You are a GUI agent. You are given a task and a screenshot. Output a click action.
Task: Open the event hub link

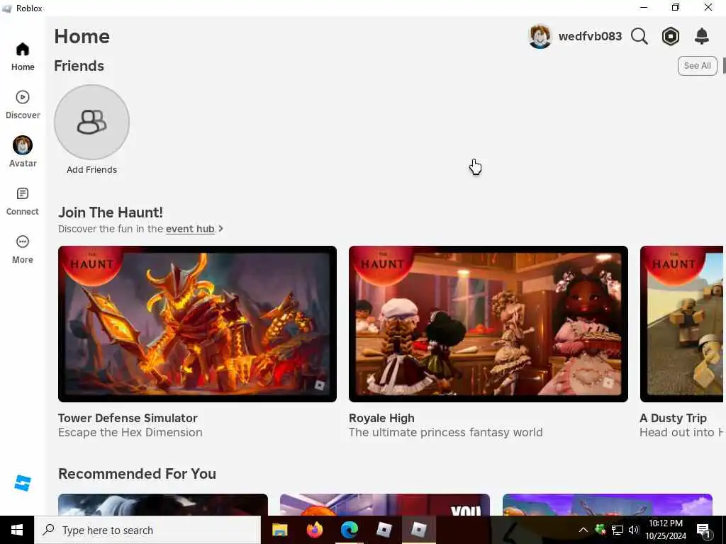pos(190,229)
